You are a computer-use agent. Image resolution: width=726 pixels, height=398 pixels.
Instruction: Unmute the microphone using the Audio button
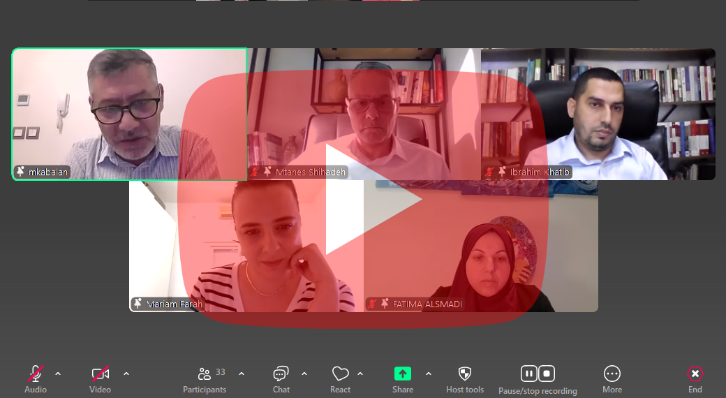[x=35, y=379]
